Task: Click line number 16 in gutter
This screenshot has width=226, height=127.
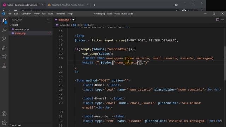Action: click(61, 40)
